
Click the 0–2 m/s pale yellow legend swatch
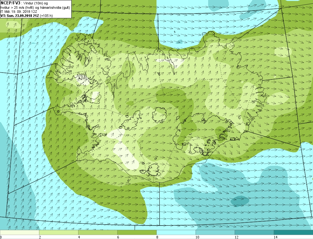pyautogui.click(x=19, y=232)
